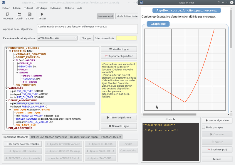Screen dimensions: 235x165
Task: Enable Mode pas à pas checkbox
Action: point(204,127)
